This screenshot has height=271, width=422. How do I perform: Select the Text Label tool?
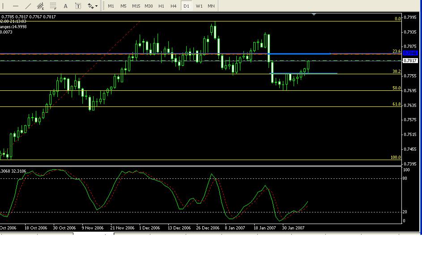(78, 6)
